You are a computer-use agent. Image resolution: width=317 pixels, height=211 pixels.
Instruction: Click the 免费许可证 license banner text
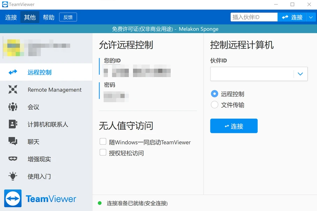(165, 29)
